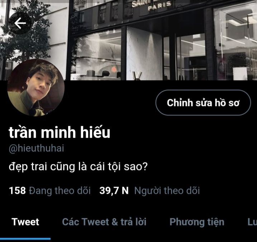Tap the back arrow icon
This screenshot has width=257, height=242.
tap(20, 23)
